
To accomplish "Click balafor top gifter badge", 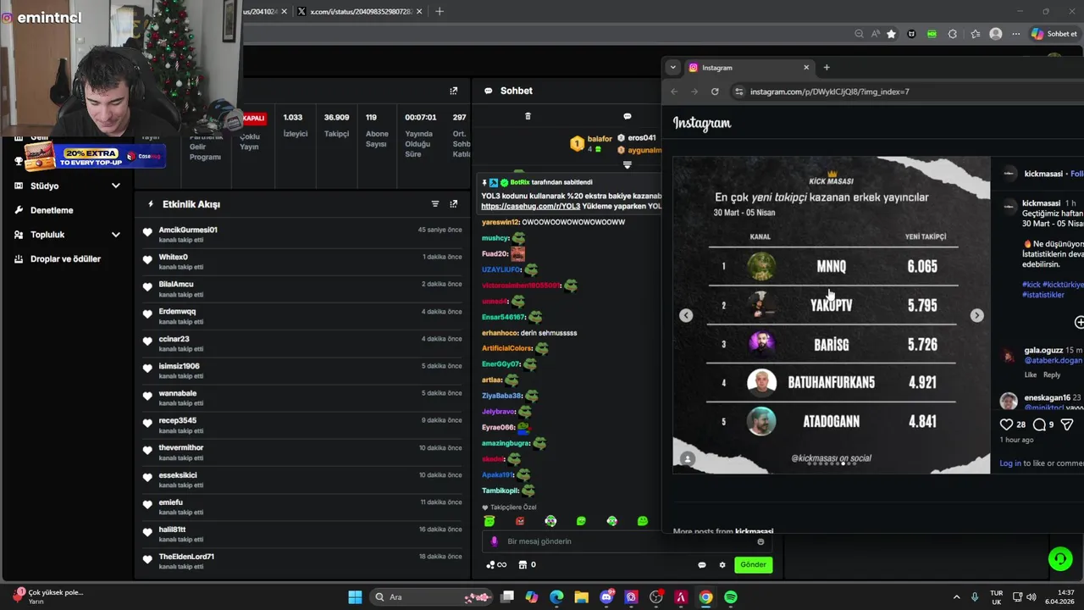I will click(591, 144).
